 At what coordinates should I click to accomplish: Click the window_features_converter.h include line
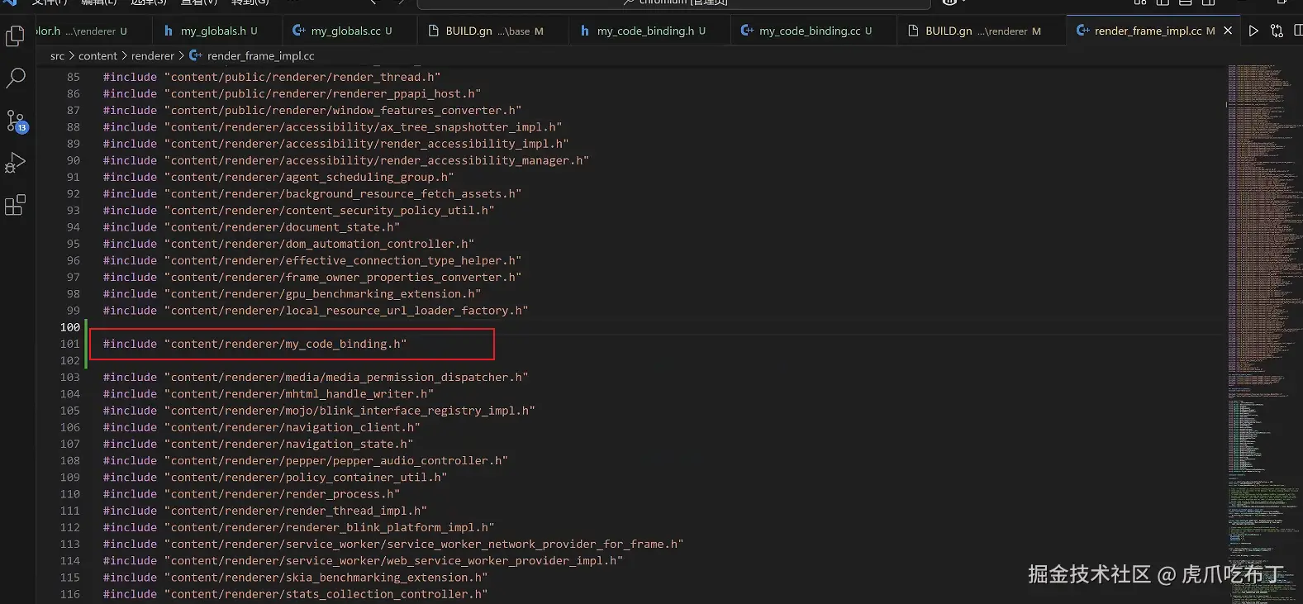click(312, 110)
